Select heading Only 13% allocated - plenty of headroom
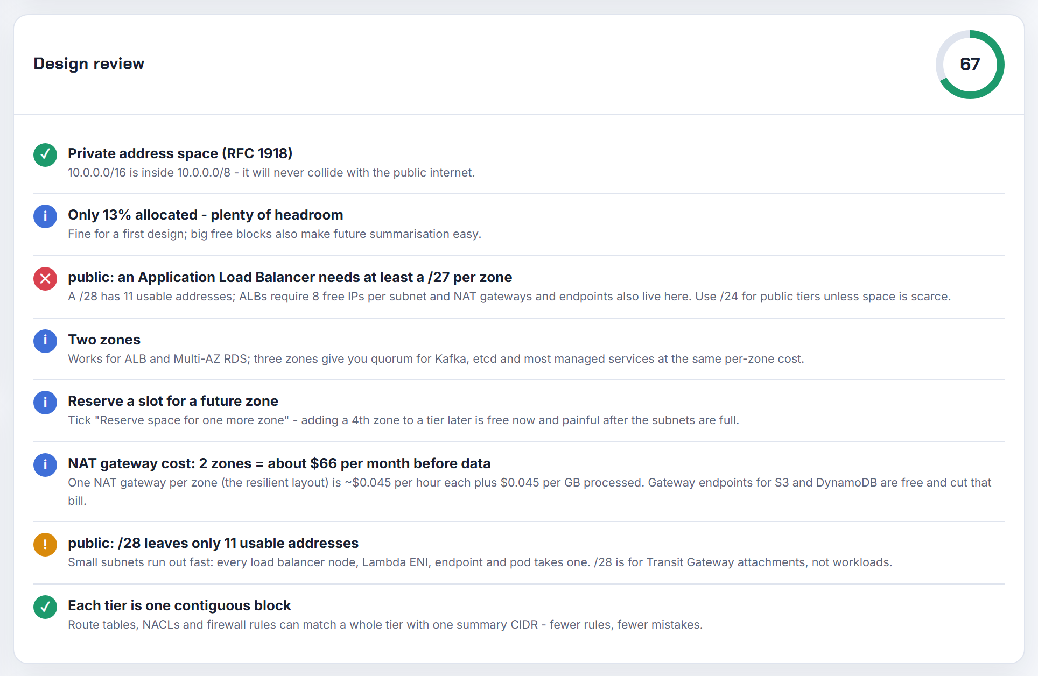1038x676 pixels. click(206, 215)
